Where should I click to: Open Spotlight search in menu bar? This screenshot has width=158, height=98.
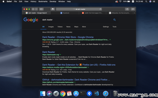click(146, 2)
